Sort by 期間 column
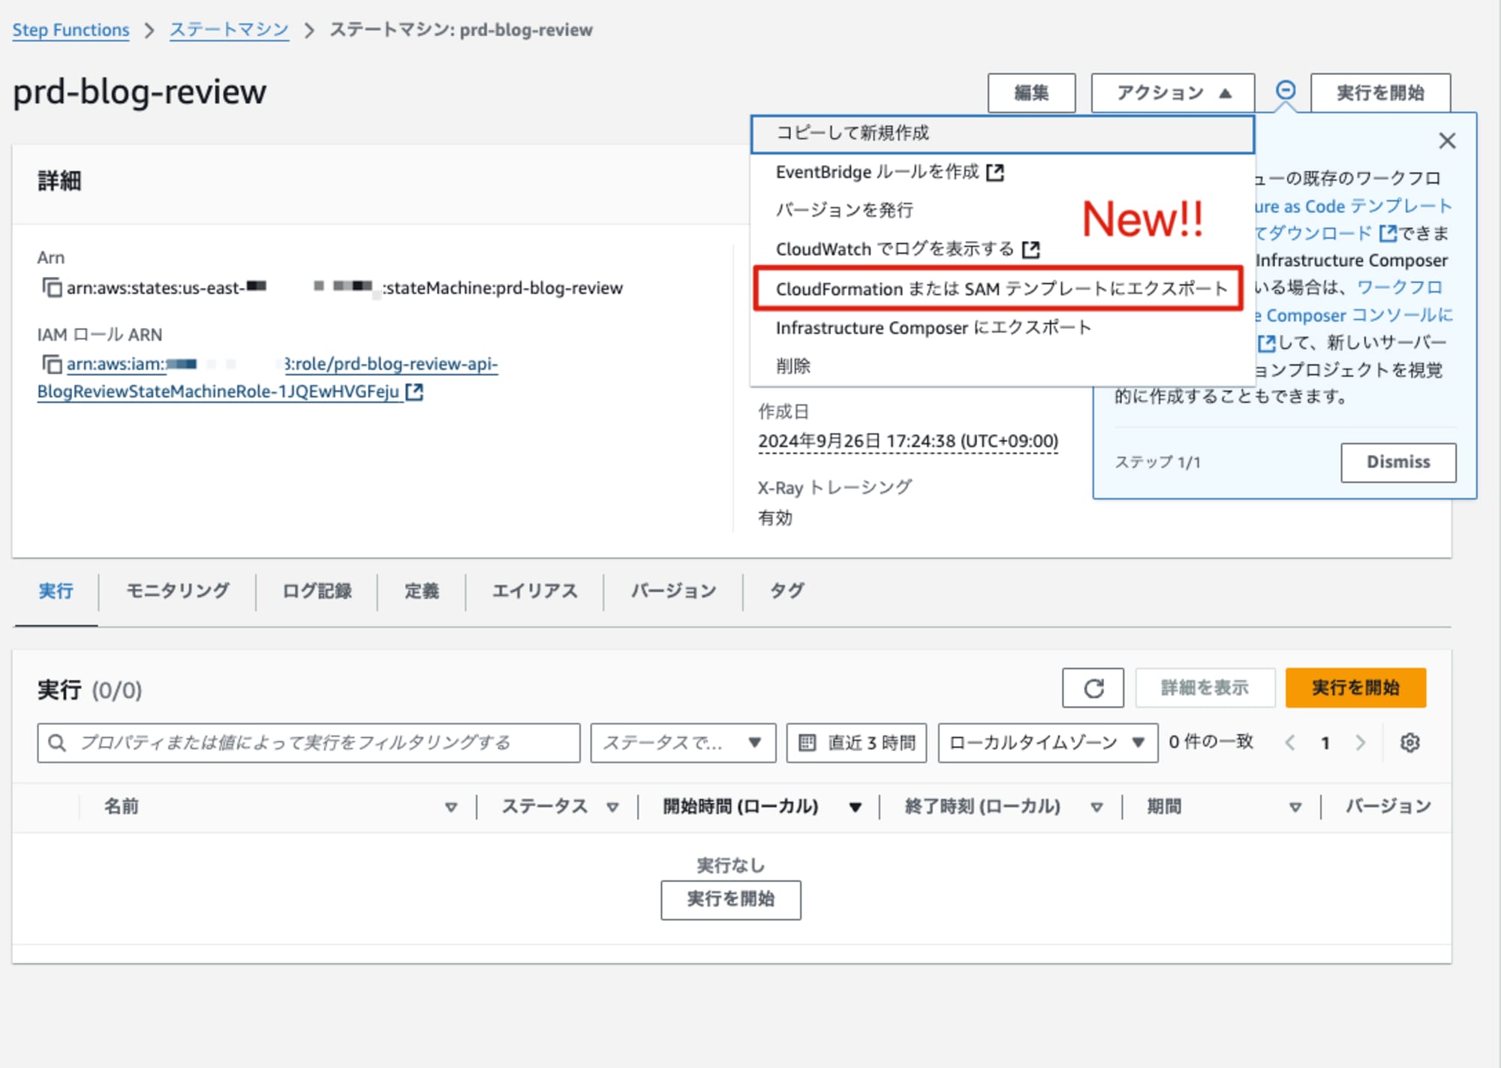 [1295, 808]
